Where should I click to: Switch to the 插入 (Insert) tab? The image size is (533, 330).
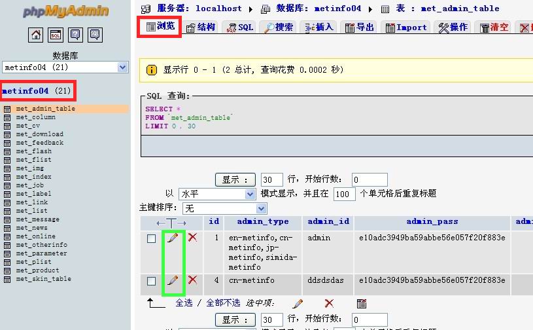(x=319, y=27)
